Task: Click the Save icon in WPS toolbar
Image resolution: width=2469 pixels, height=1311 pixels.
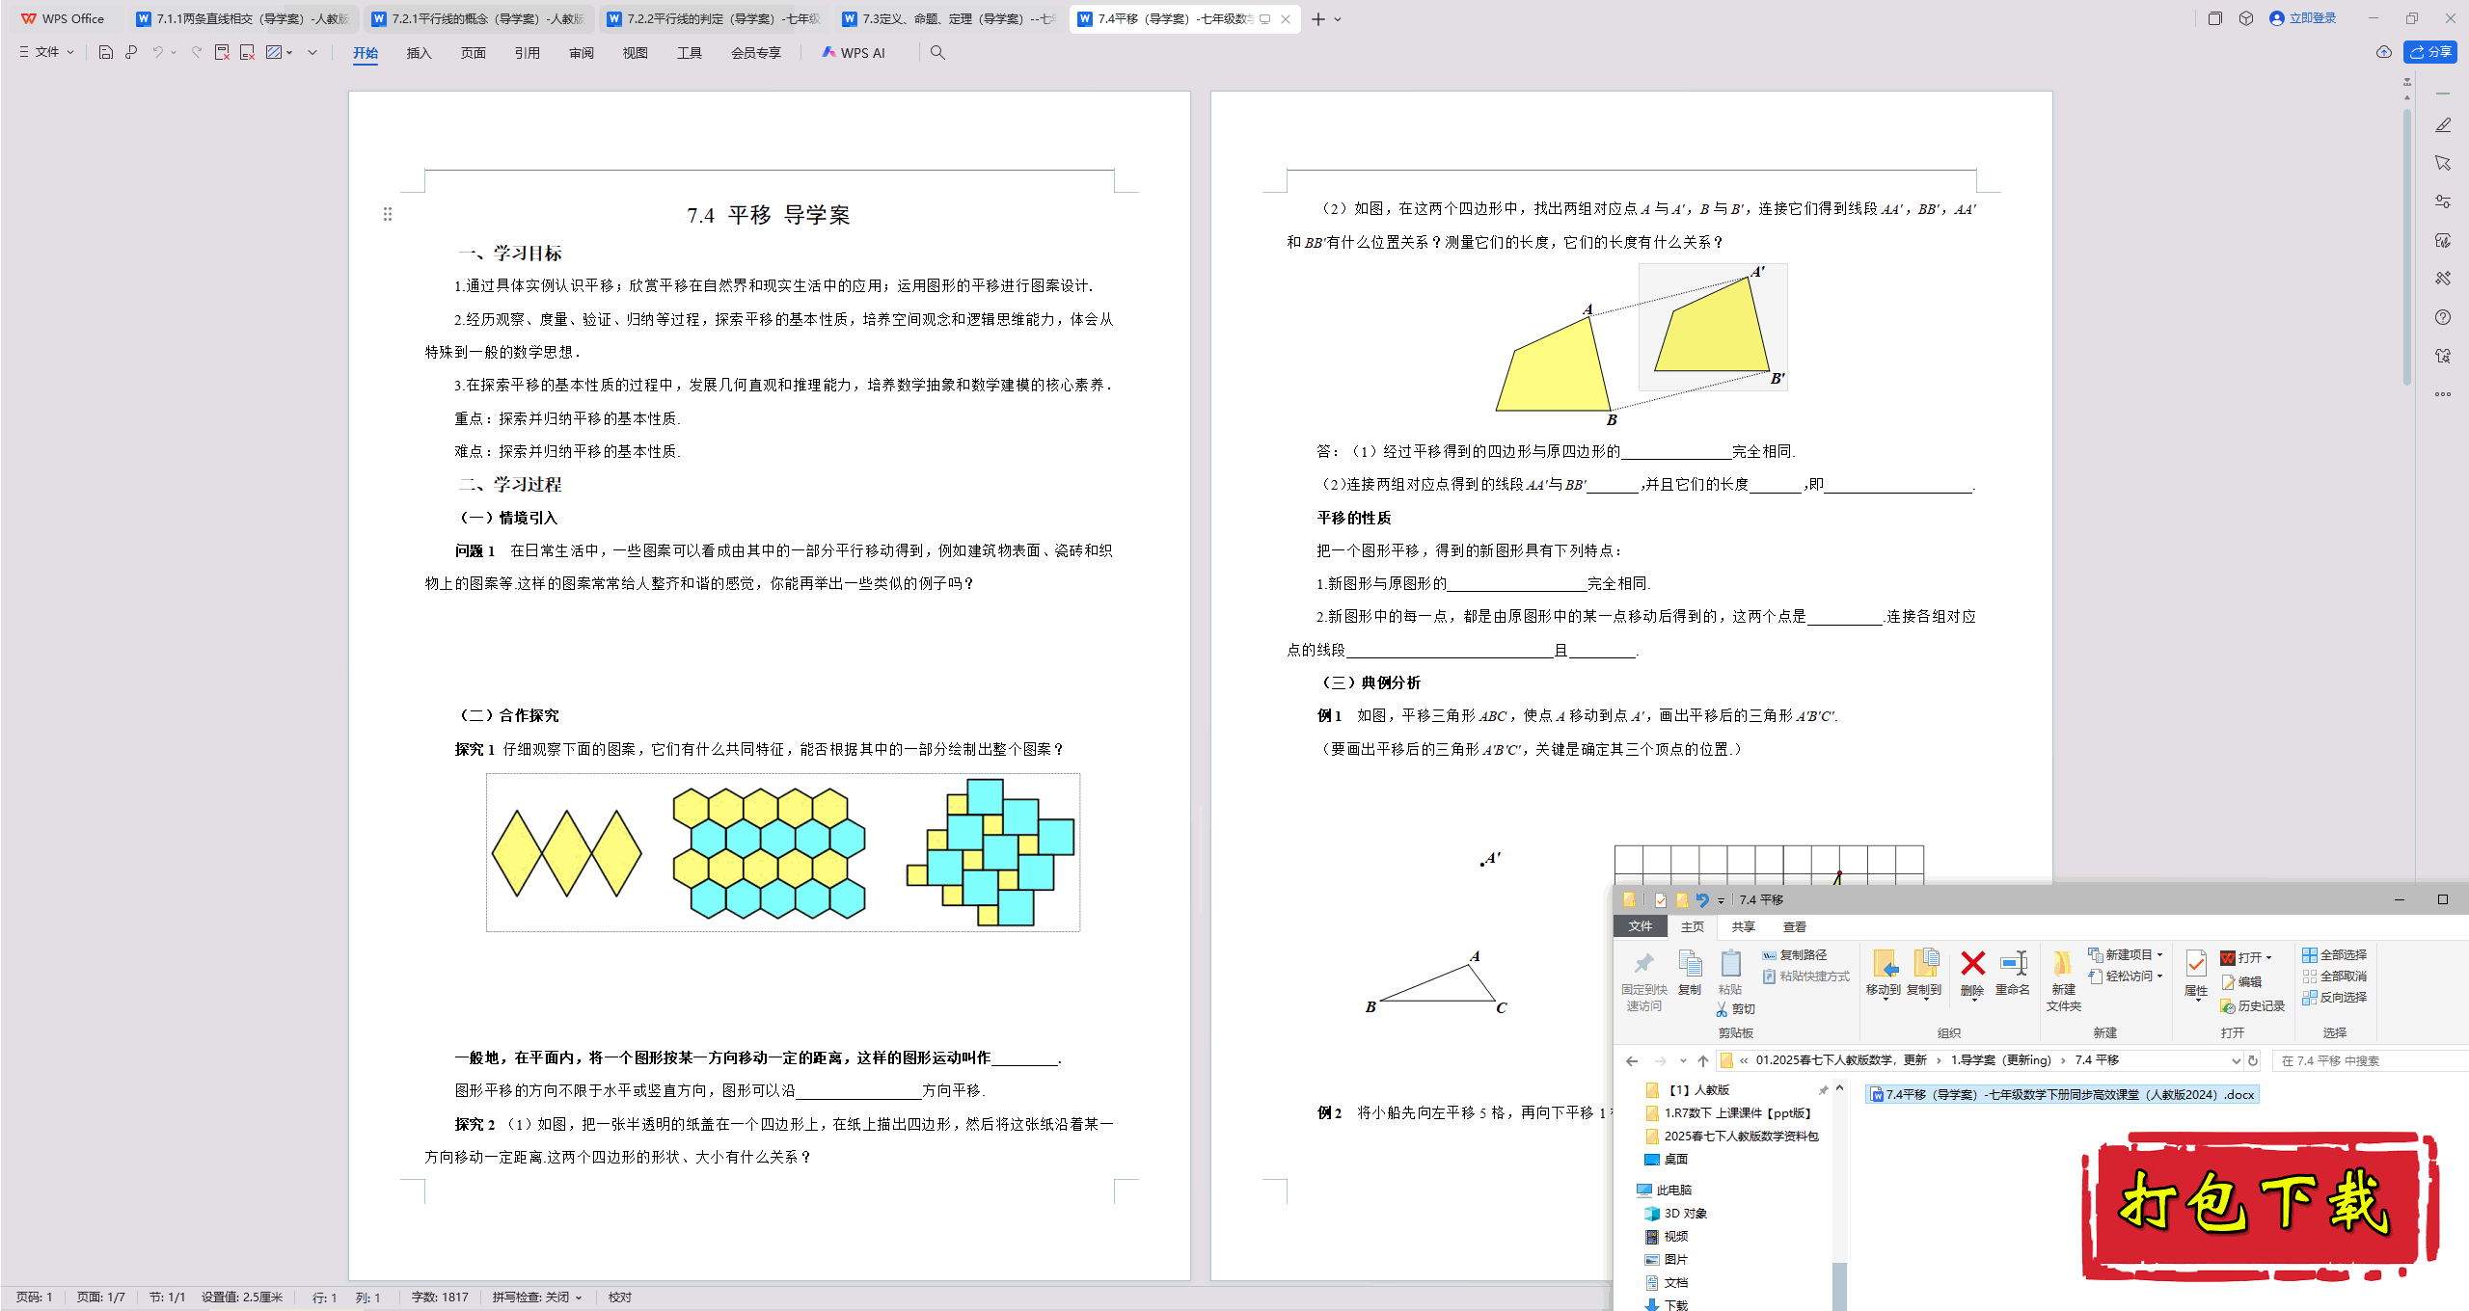Action: (x=106, y=52)
